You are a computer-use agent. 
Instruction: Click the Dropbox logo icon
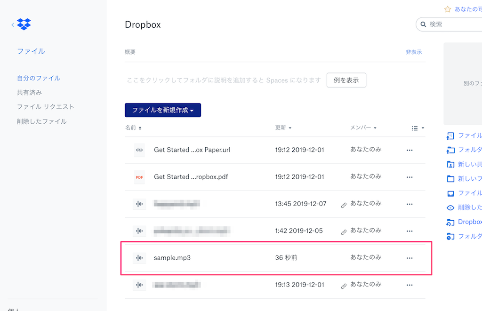pyautogui.click(x=24, y=24)
